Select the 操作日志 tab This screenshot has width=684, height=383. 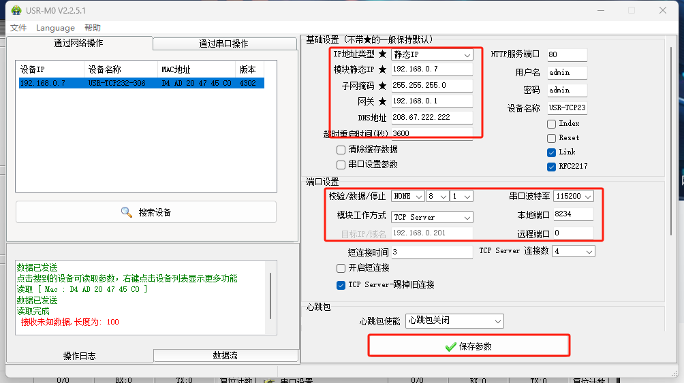click(x=80, y=356)
